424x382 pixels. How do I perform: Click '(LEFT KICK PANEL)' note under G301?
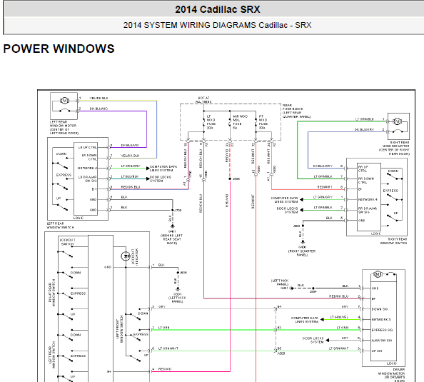tap(178, 299)
